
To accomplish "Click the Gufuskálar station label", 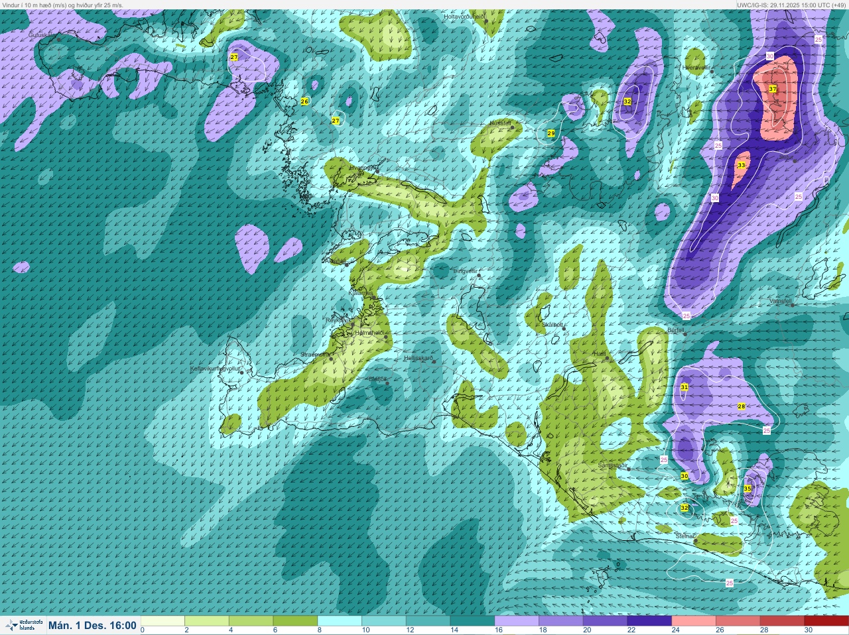I will tap(43, 34).
